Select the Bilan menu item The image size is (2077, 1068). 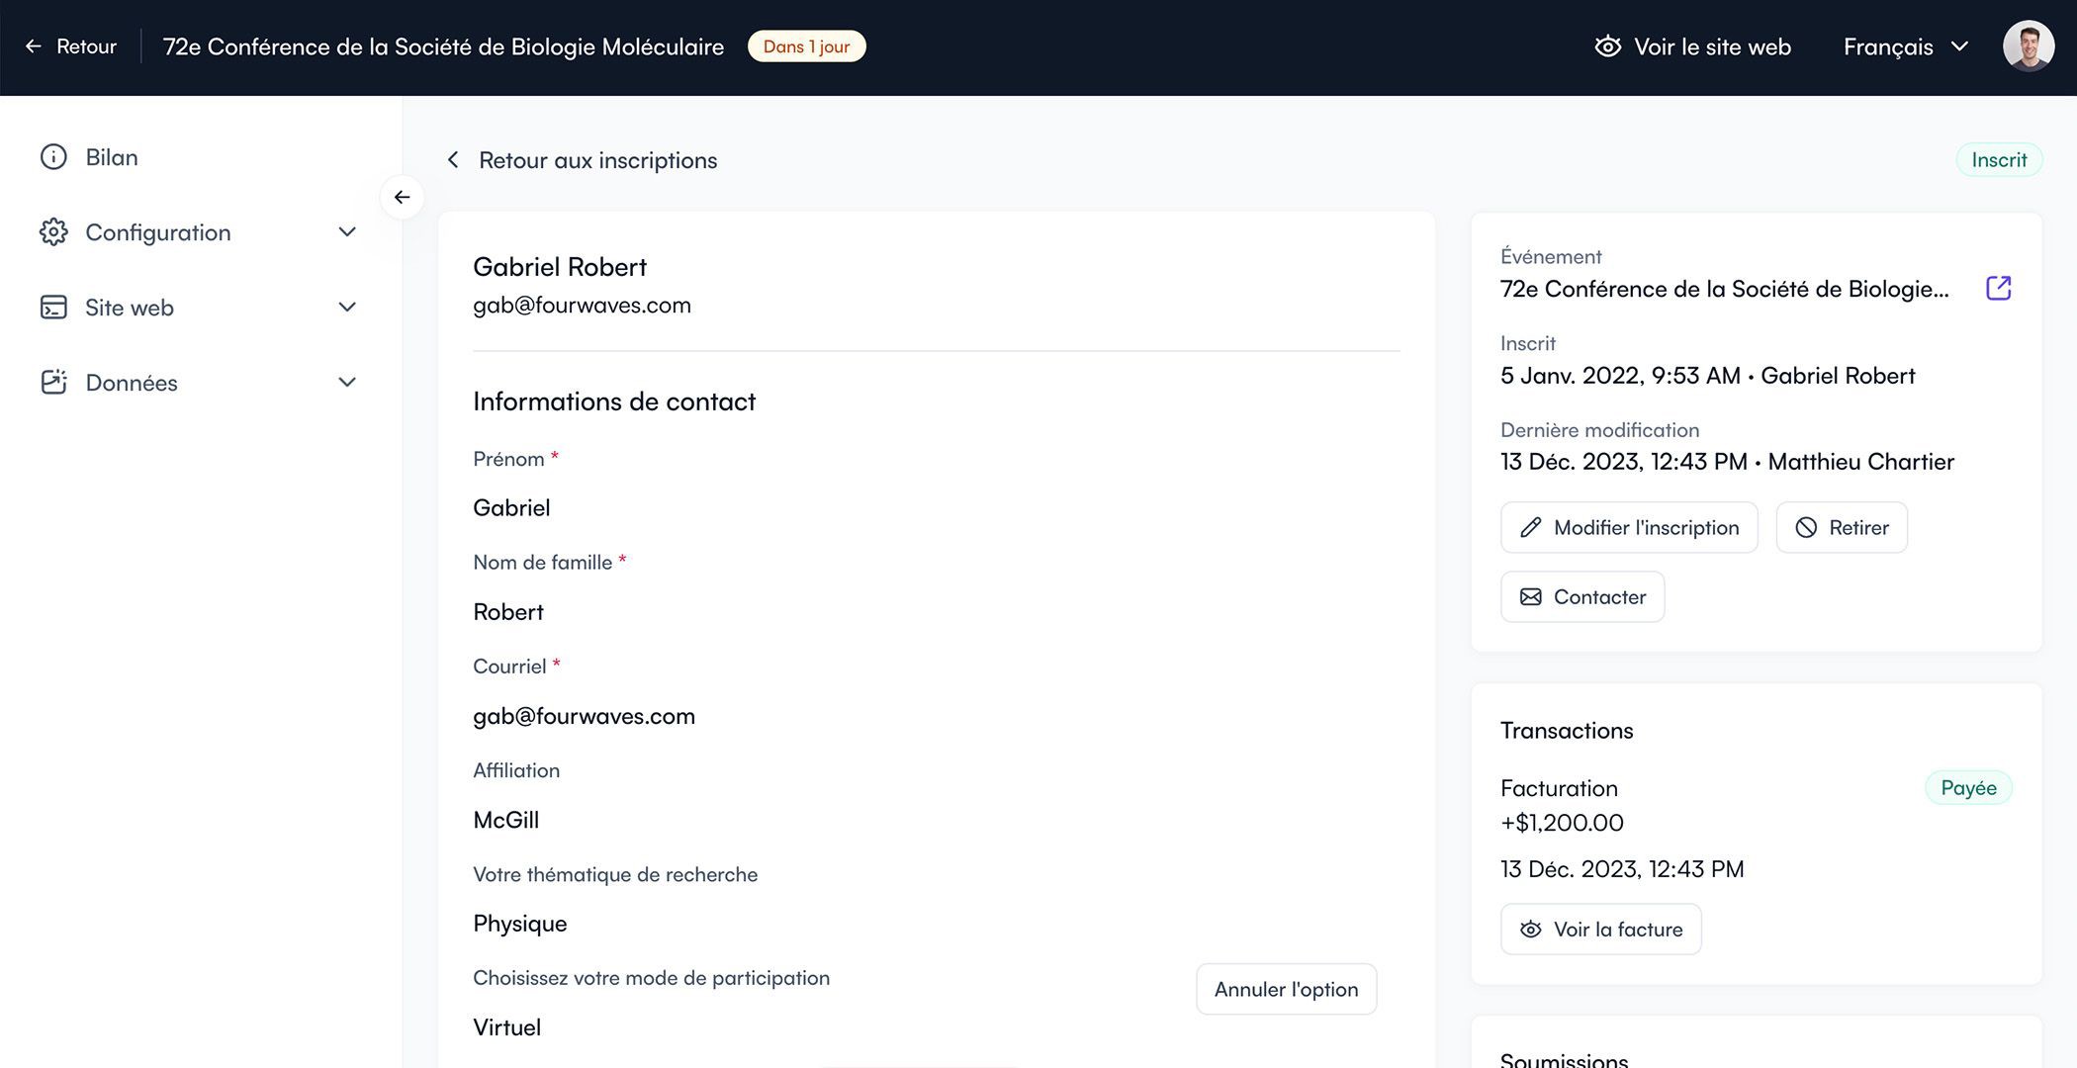[x=112, y=157]
